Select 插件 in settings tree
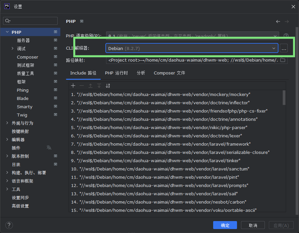This screenshot has width=299, height=233. 16,148
